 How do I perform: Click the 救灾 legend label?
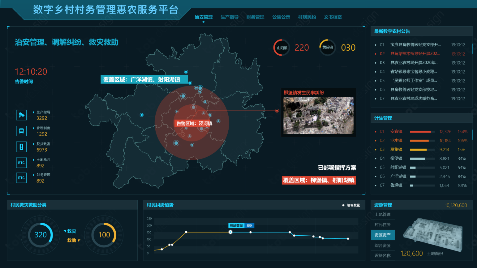pyautogui.click(x=71, y=231)
